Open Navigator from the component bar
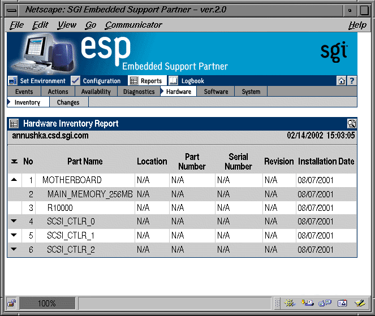Image resolution: width=375 pixels, height=316 pixels. pos(290,304)
